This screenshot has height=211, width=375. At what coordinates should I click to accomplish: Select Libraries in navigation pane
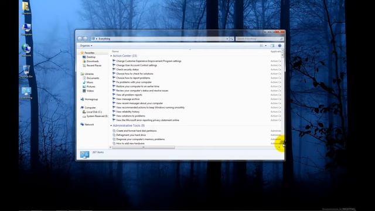coord(89,74)
